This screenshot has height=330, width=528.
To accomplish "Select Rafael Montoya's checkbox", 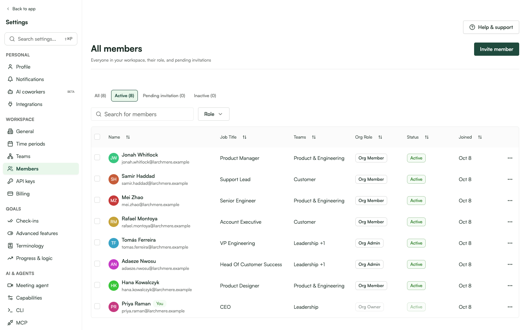I will (97, 221).
